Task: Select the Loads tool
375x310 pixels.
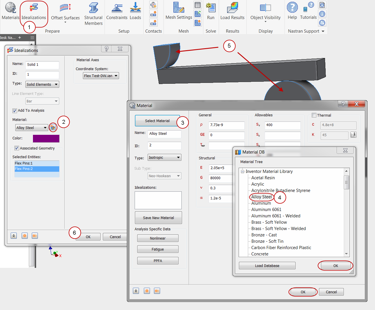Action: [135, 11]
